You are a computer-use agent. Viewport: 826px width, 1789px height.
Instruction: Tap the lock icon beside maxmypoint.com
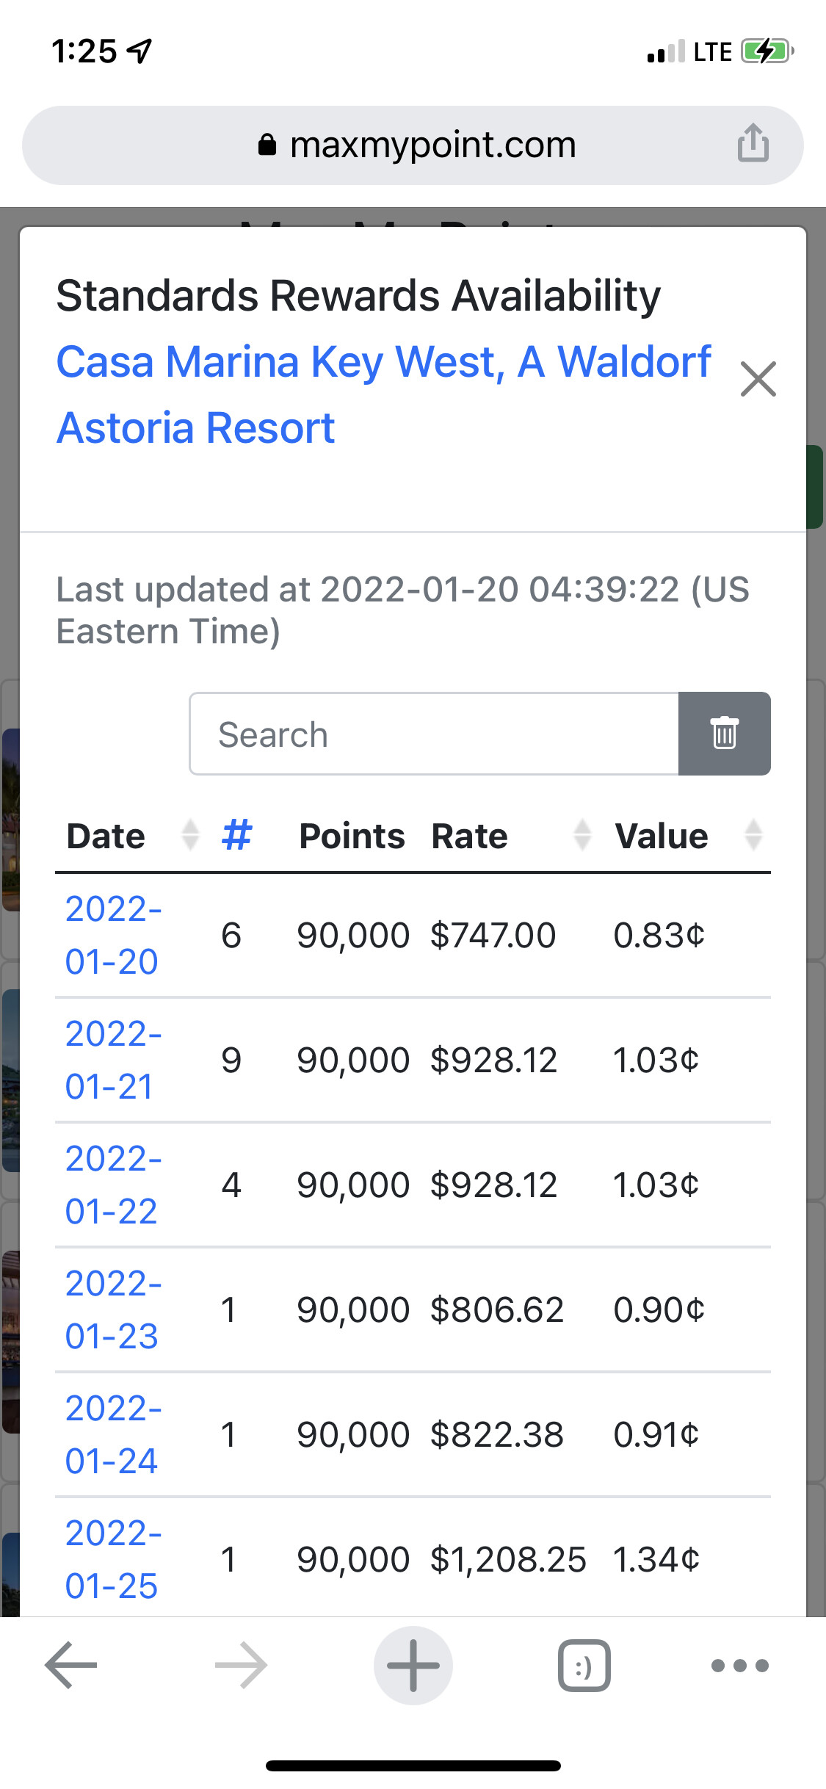(267, 145)
